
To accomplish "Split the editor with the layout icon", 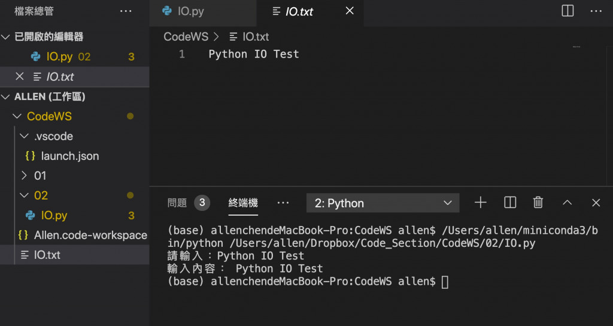I will (x=568, y=11).
